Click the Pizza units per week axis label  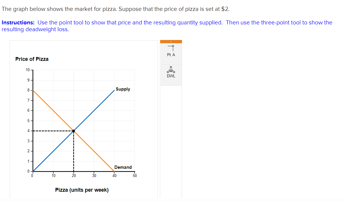point(81,190)
